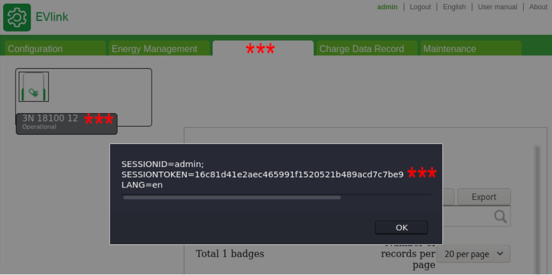This screenshot has width=552, height=275.
Task: Open the User manual link
Action: click(497, 7)
